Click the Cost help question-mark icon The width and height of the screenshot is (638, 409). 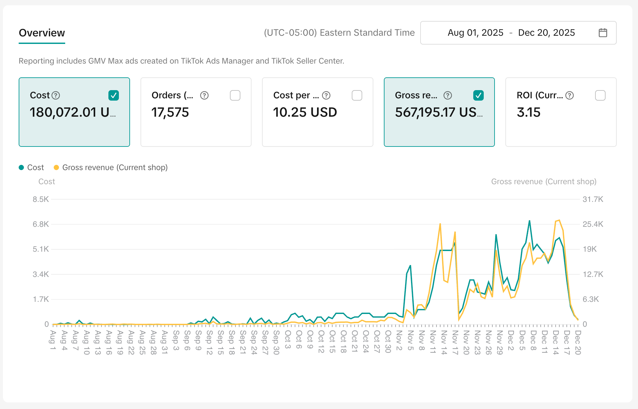pos(56,95)
